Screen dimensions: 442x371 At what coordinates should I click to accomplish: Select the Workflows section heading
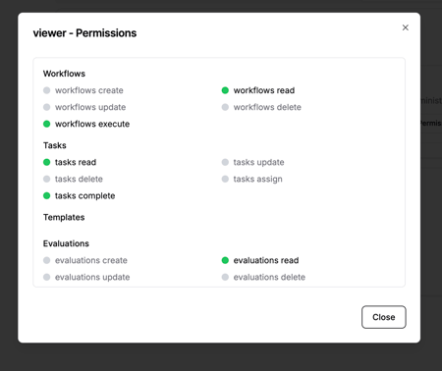(64, 74)
